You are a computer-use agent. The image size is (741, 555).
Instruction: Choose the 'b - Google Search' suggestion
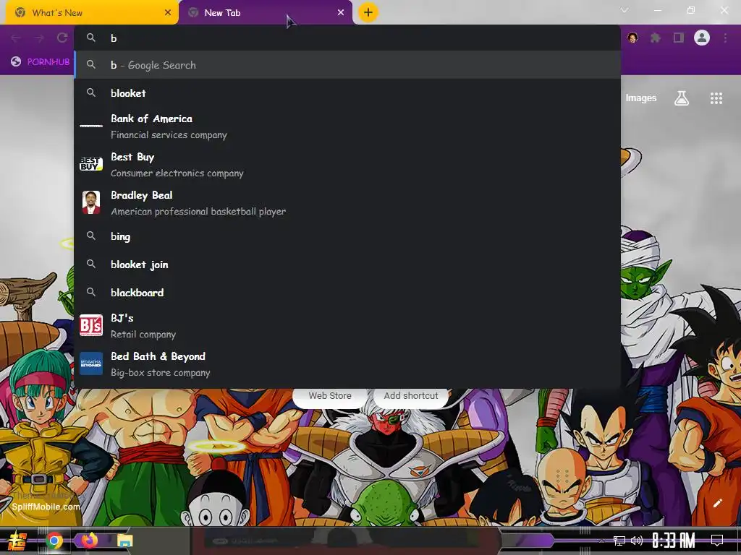click(x=347, y=64)
